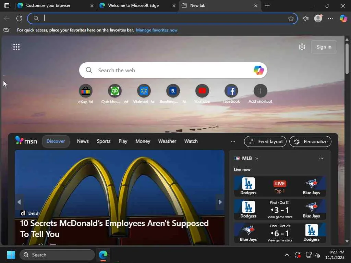Open new tab page settings gear
Image resolution: width=351 pixels, height=263 pixels.
point(302,47)
